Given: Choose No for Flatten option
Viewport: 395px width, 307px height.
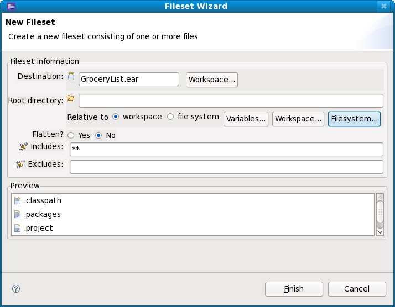Looking at the screenshot, I should [99, 135].
